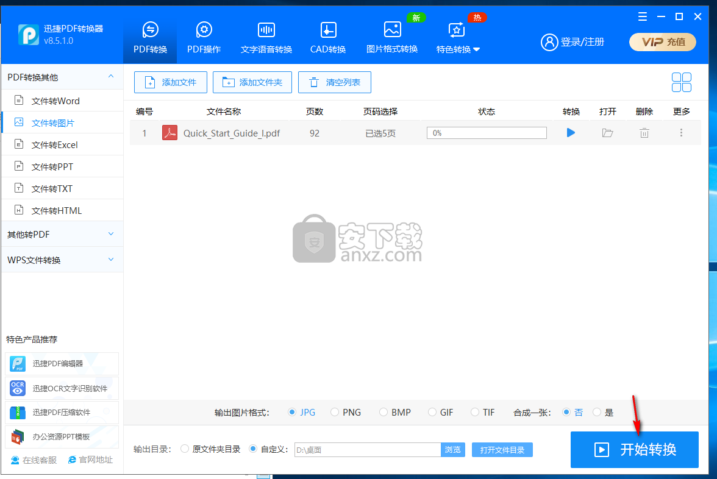The height and width of the screenshot is (479, 717).
Task: Select 文件转Excel in the sidebar
Action: click(62, 144)
